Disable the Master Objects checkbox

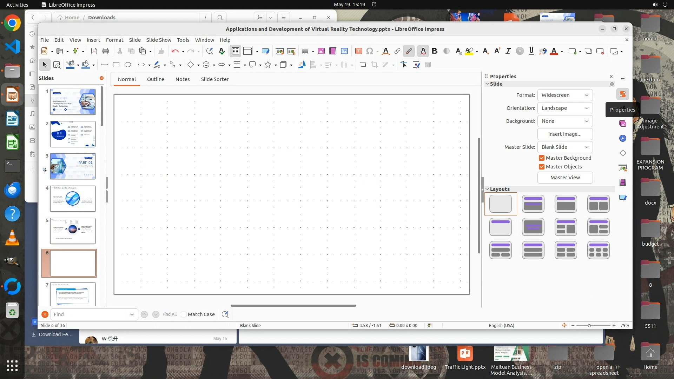click(542, 167)
